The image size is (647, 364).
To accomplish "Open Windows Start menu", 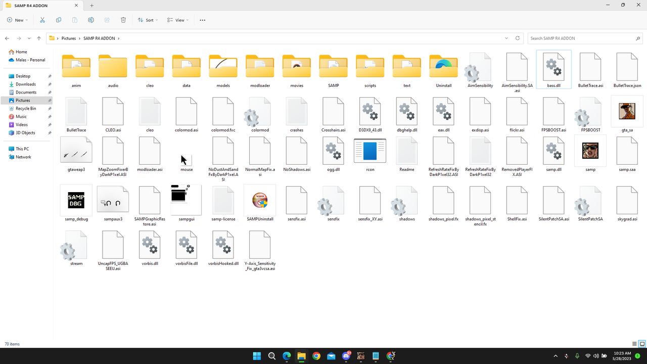I will pyautogui.click(x=257, y=356).
